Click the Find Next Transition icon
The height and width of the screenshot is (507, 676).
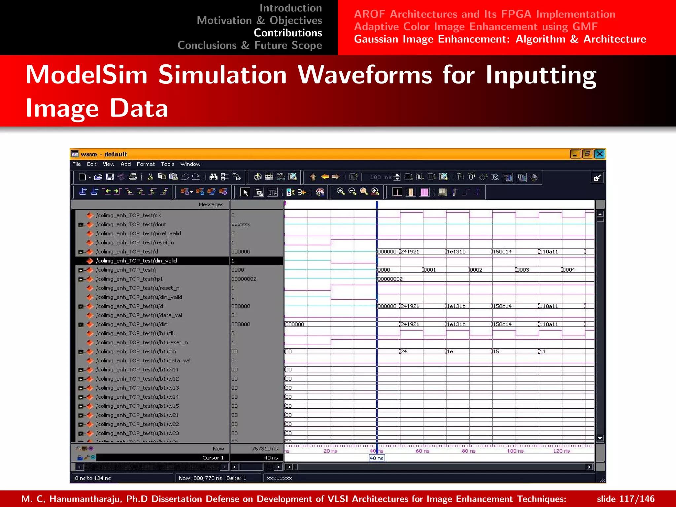(118, 192)
